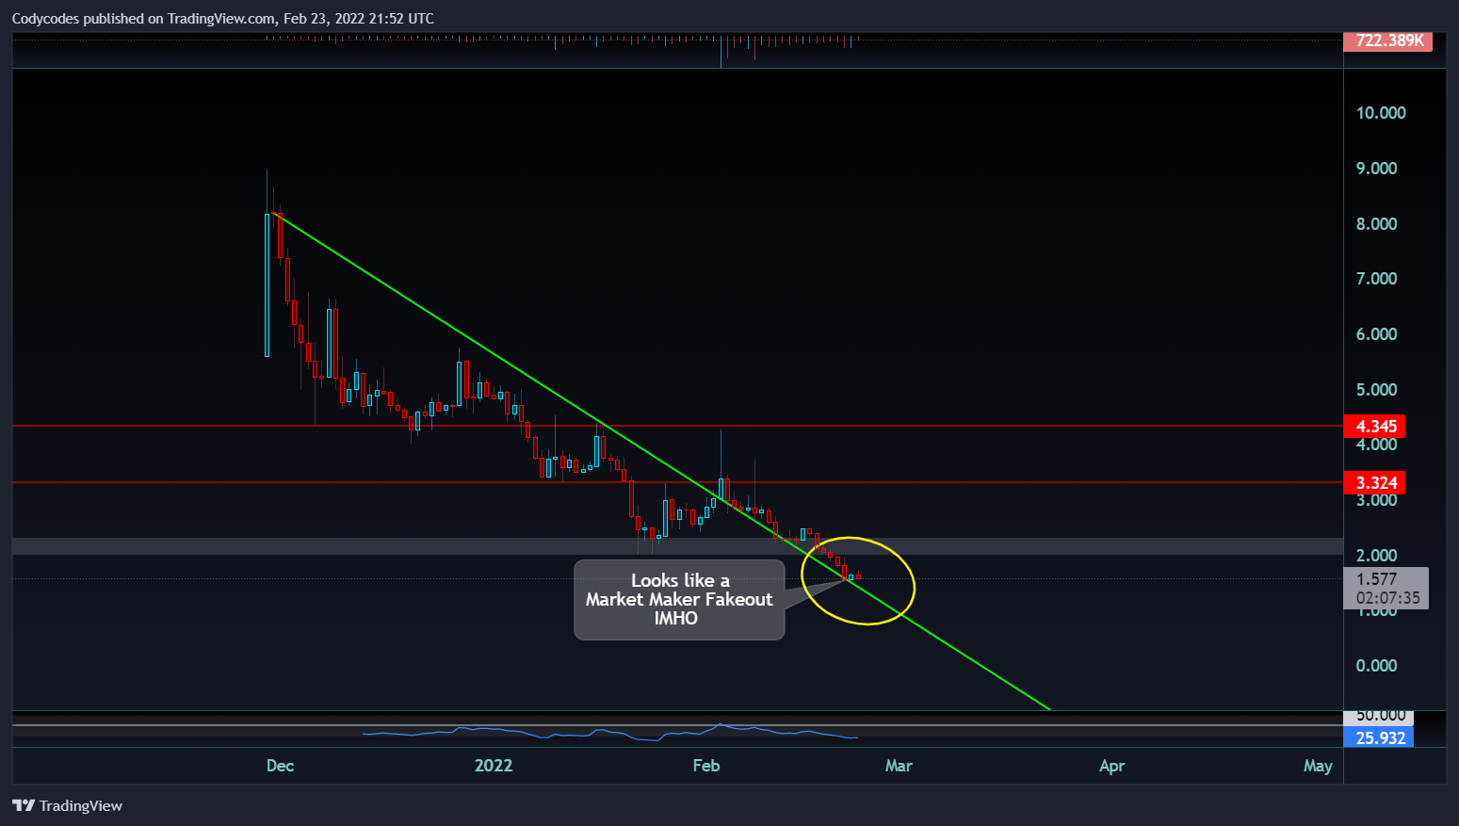Select the 3.324 red price label
Viewport: 1459px width, 826px height.
(1375, 483)
